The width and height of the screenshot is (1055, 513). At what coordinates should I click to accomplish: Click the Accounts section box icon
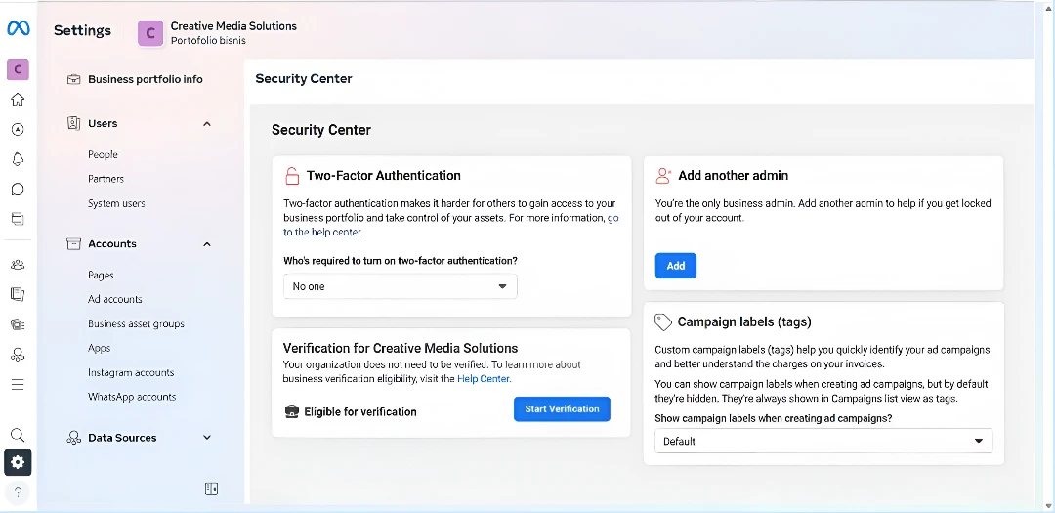coord(74,243)
